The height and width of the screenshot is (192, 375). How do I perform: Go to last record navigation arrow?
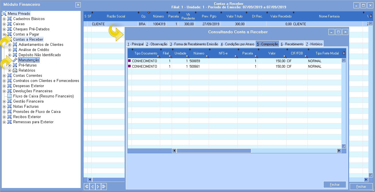pyautogui.click(x=104, y=187)
